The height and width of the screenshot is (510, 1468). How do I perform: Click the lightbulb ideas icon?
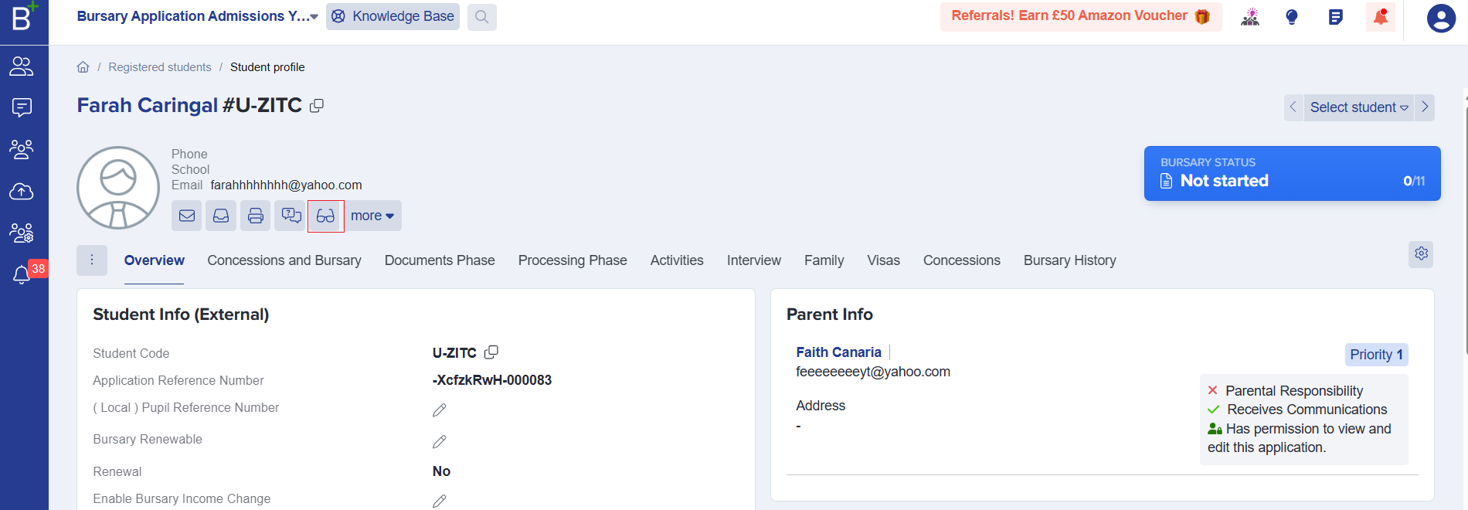(x=1292, y=17)
